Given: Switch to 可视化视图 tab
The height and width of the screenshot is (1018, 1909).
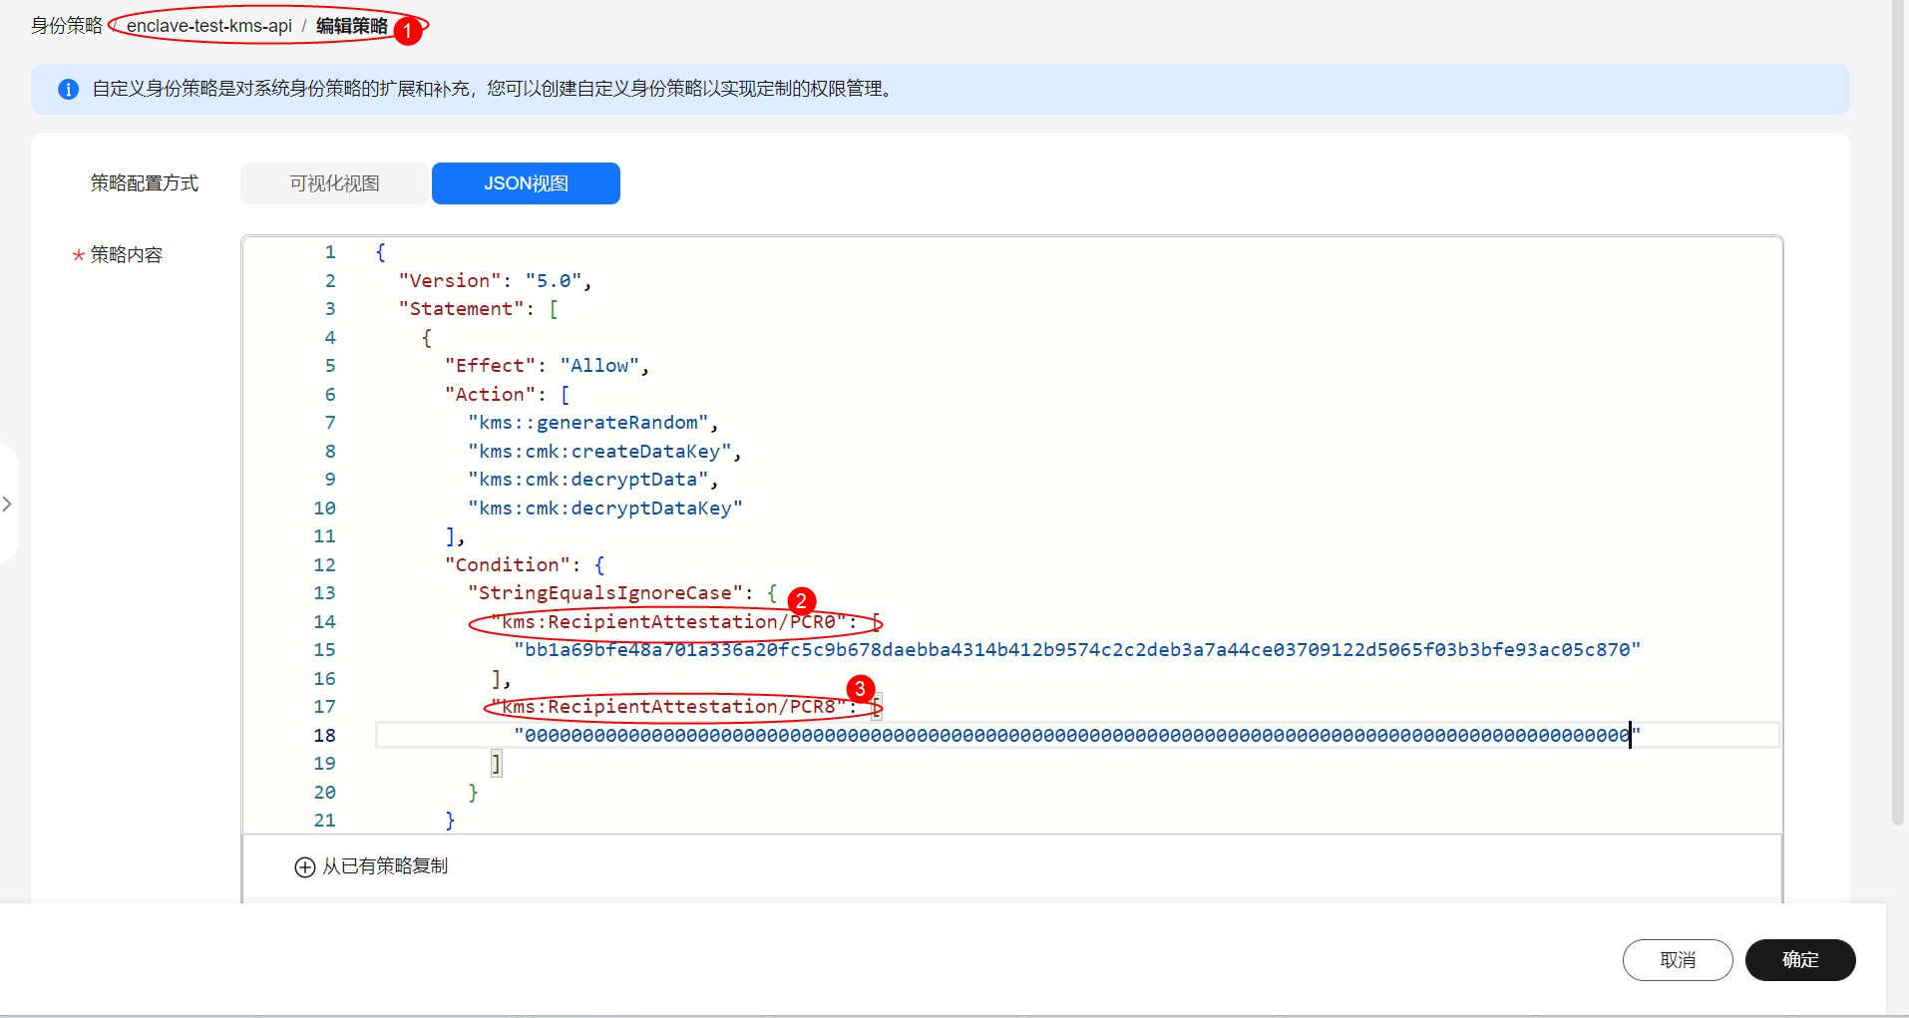Looking at the screenshot, I should point(334,183).
